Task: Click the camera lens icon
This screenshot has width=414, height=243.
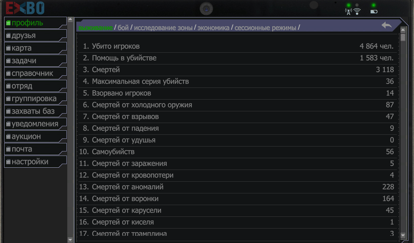Action: 206,9
